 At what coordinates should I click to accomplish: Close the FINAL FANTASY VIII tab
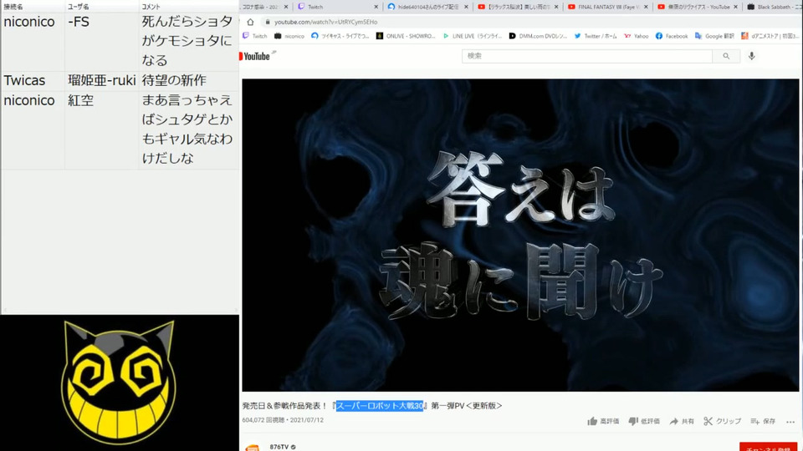click(646, 7)
